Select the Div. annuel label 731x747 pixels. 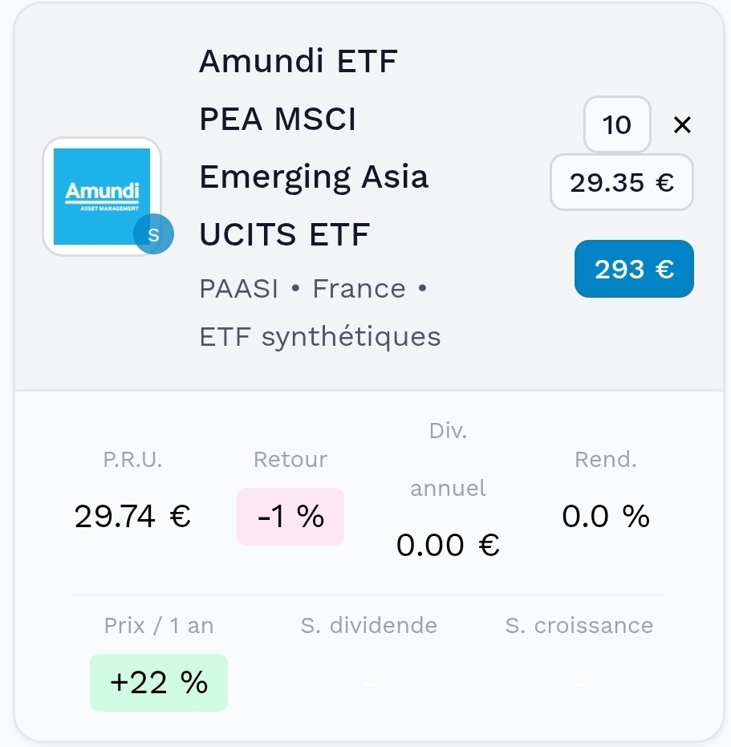point(448,459)
